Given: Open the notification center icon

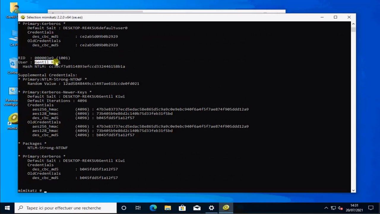Looking at the screenshot, I should [371, 208].
